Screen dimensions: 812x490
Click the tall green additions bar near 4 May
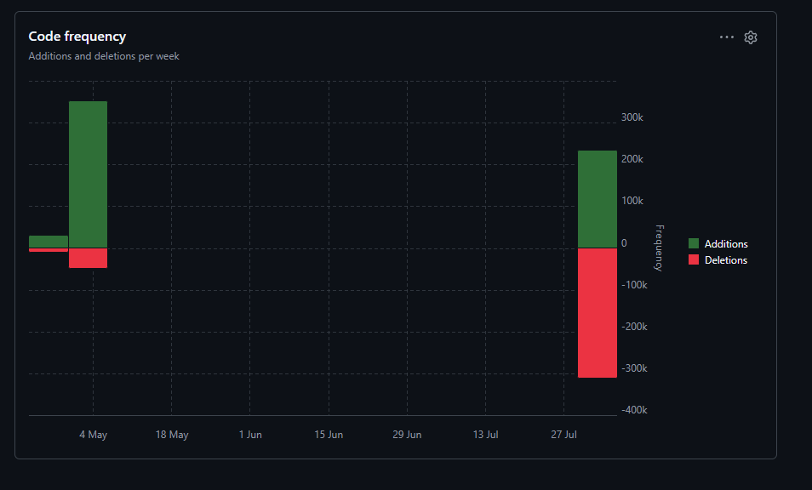(88, 174)
